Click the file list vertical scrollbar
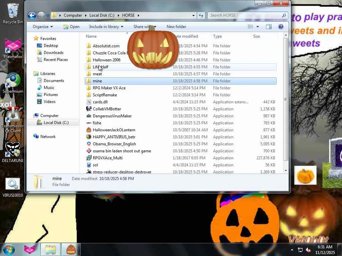 [x=286, y=99]
